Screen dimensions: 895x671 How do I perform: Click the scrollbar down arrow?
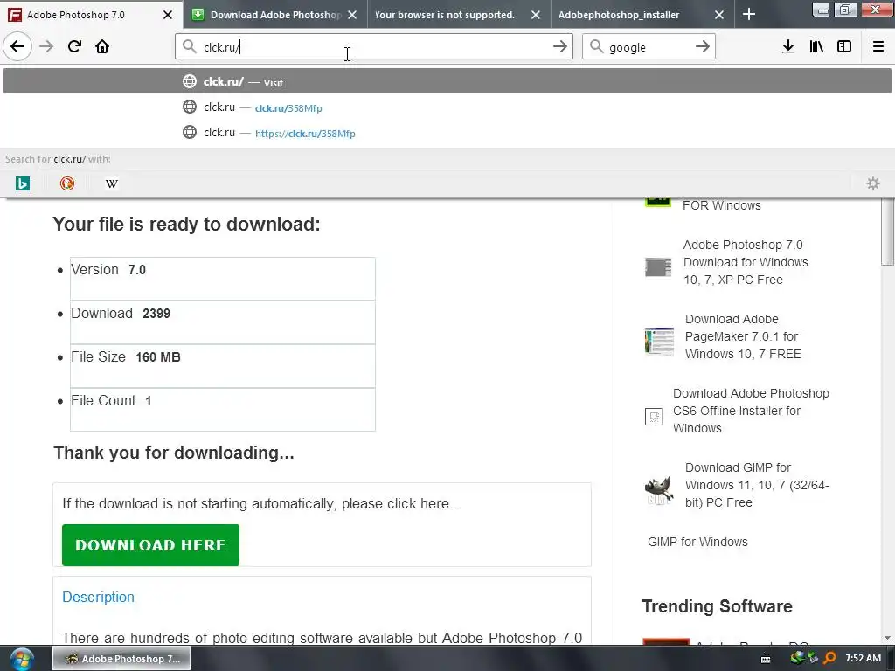click(x=887, y=638)
